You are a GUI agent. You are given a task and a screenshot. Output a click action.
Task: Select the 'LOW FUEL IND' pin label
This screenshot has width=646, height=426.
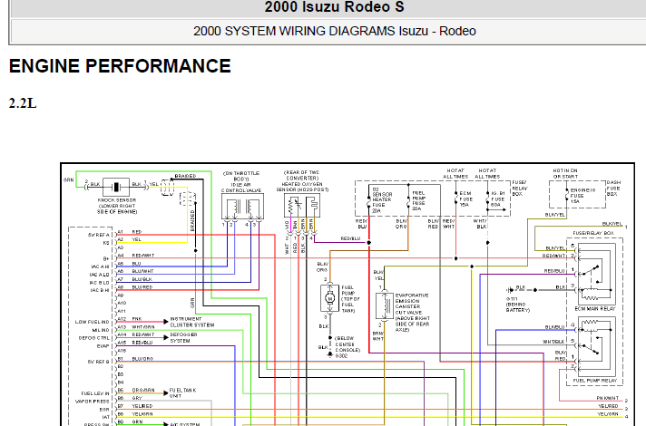(x=93, y=322)
